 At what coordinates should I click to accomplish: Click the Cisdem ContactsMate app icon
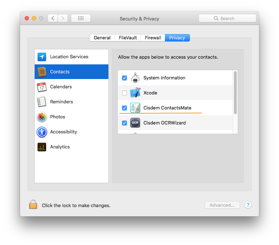(135, 108)
